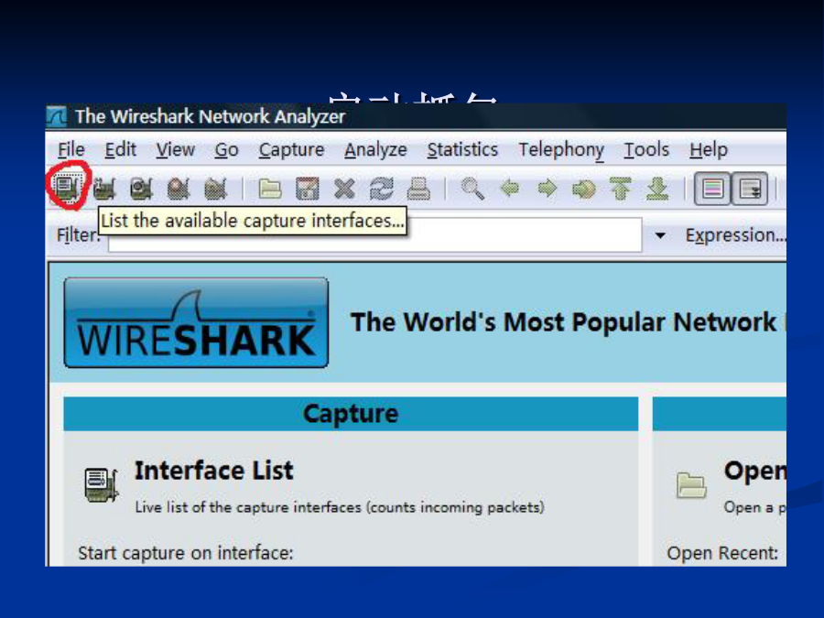The width and height of the screenshot is (824, 618).
Task: Open the Statistics menu
Action: coord(462,150)
